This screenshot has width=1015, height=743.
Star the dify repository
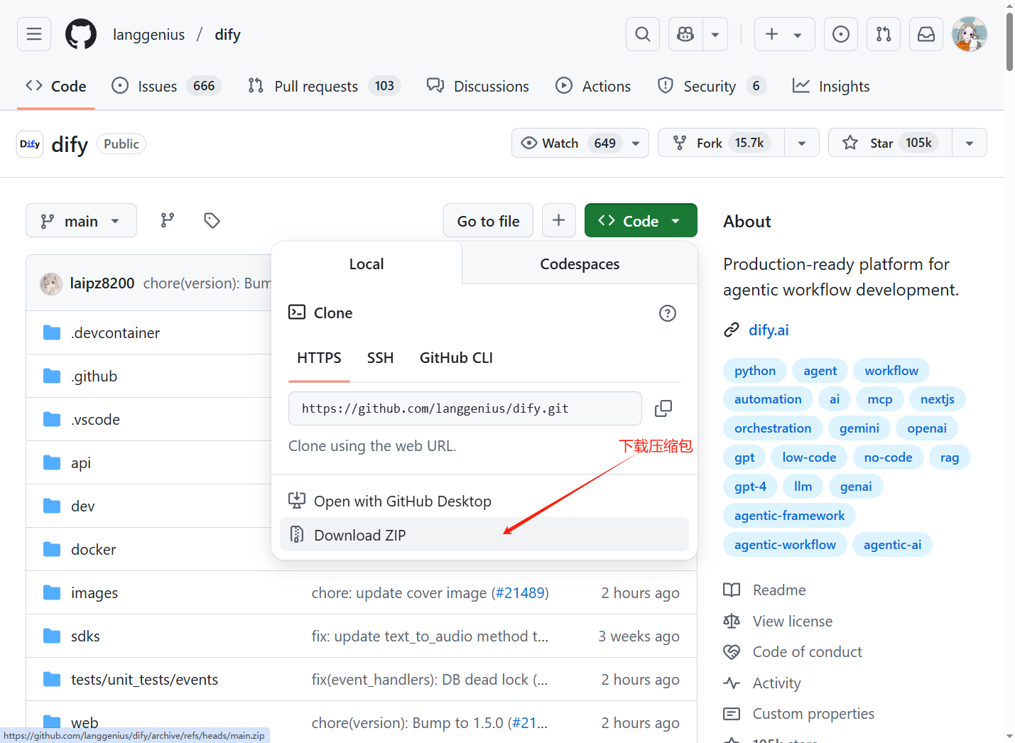coord(890,143)
